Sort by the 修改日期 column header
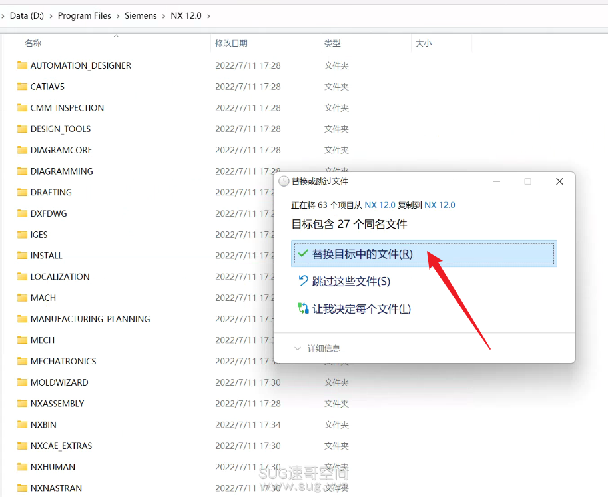 coord(231,43)
